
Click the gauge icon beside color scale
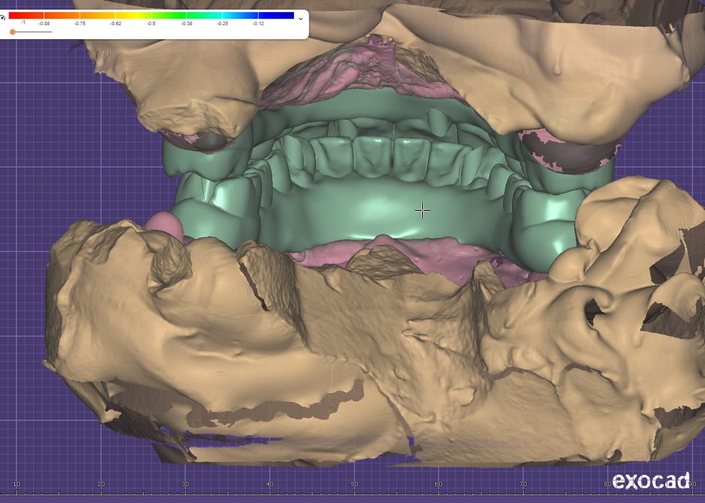[3, 17]
